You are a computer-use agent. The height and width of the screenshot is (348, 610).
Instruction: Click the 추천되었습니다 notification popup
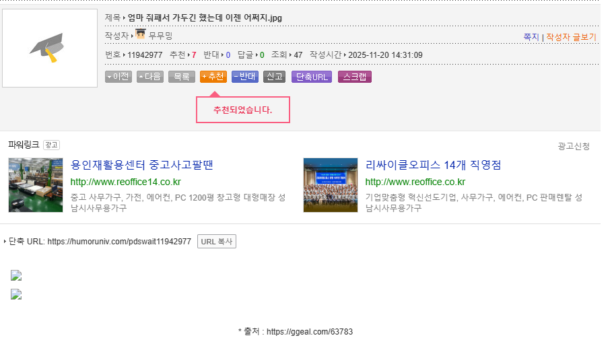click(243, 110)
